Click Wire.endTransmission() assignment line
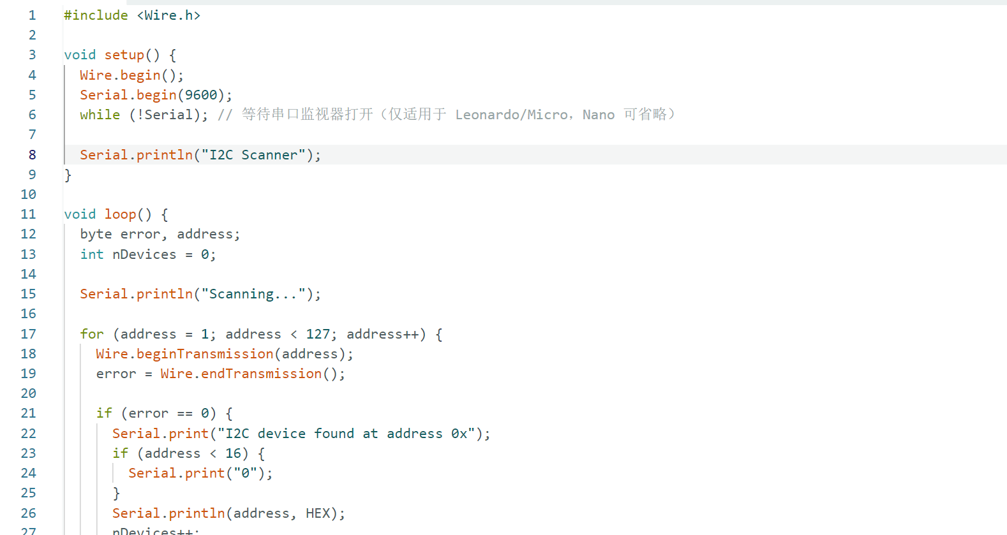Image resolution: width=1007 pixels, height=535 pixels. coord(221,374)
